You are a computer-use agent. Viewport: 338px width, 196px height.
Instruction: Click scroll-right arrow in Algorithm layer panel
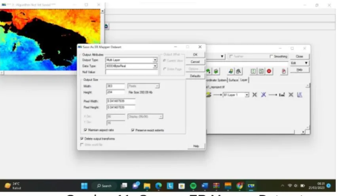(303, 132)
